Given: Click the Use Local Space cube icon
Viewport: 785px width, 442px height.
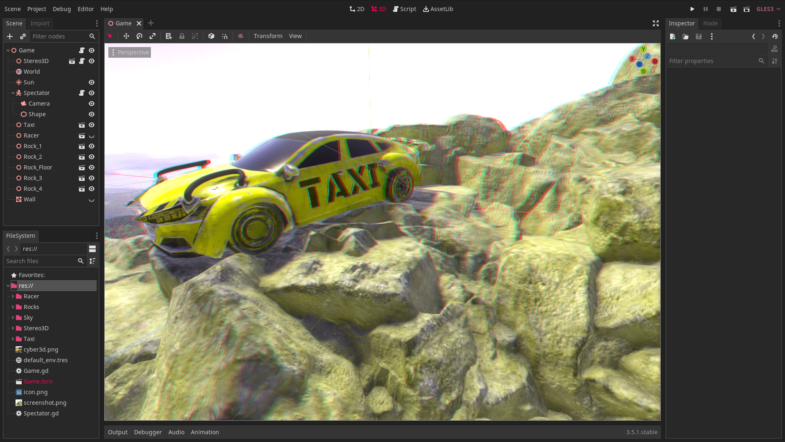Looking at the screenshot, I should pos(211,36).
